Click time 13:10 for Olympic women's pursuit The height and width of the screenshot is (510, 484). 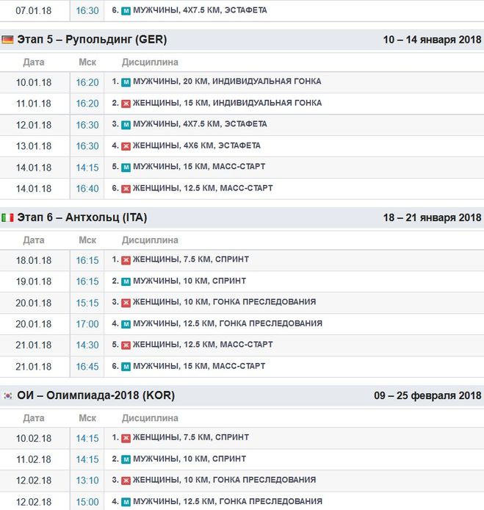tap(87, 481)
